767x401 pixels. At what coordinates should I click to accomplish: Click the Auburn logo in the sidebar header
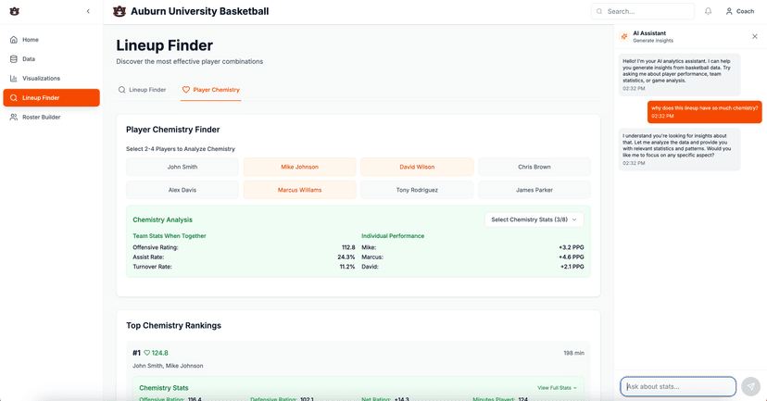pos(15,11)
